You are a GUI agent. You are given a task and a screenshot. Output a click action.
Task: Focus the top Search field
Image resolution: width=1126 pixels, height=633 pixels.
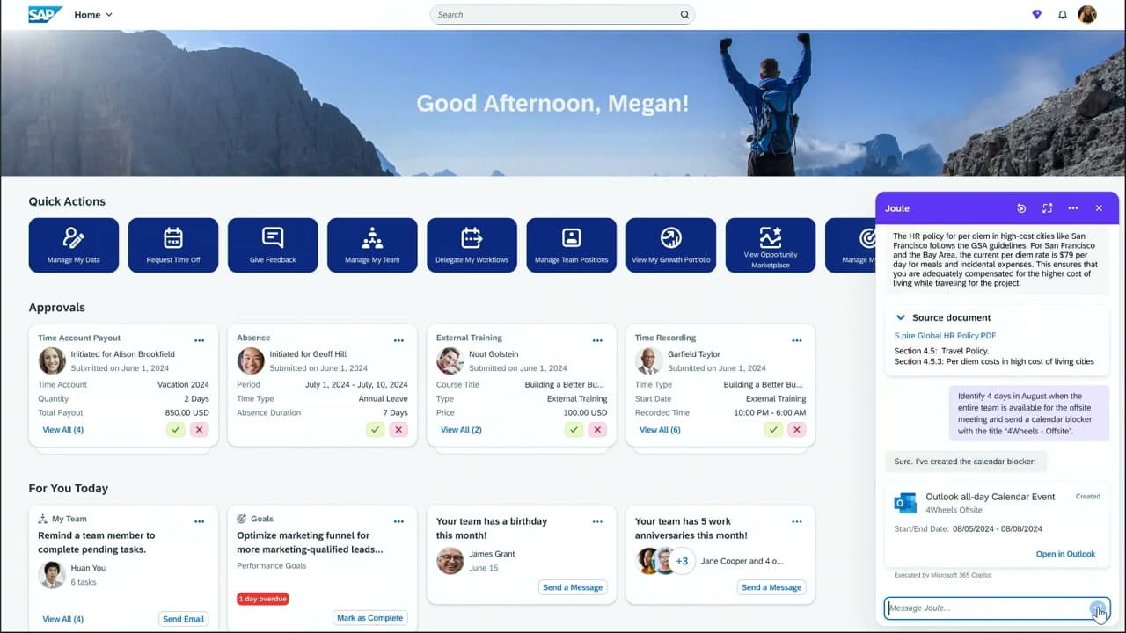(x=562, y=15)
